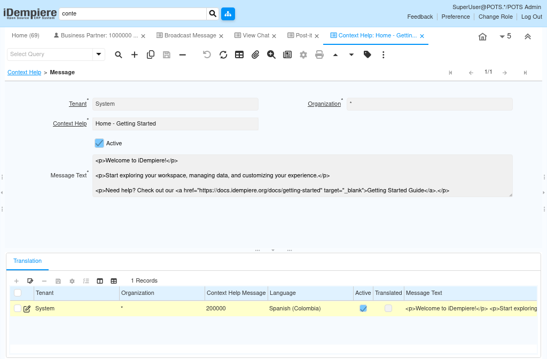Select the Translation detail tab

tap(27, 261)
